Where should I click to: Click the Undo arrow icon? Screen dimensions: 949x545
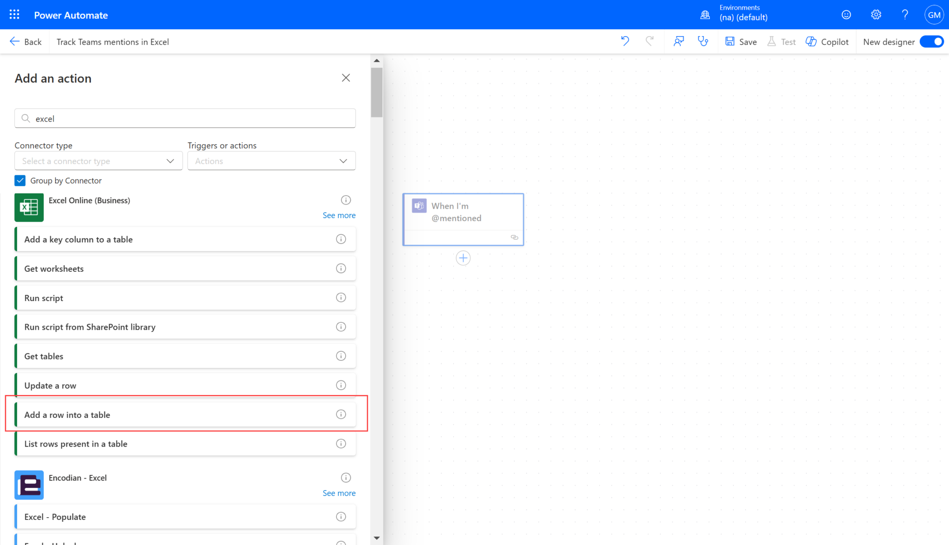625,41
